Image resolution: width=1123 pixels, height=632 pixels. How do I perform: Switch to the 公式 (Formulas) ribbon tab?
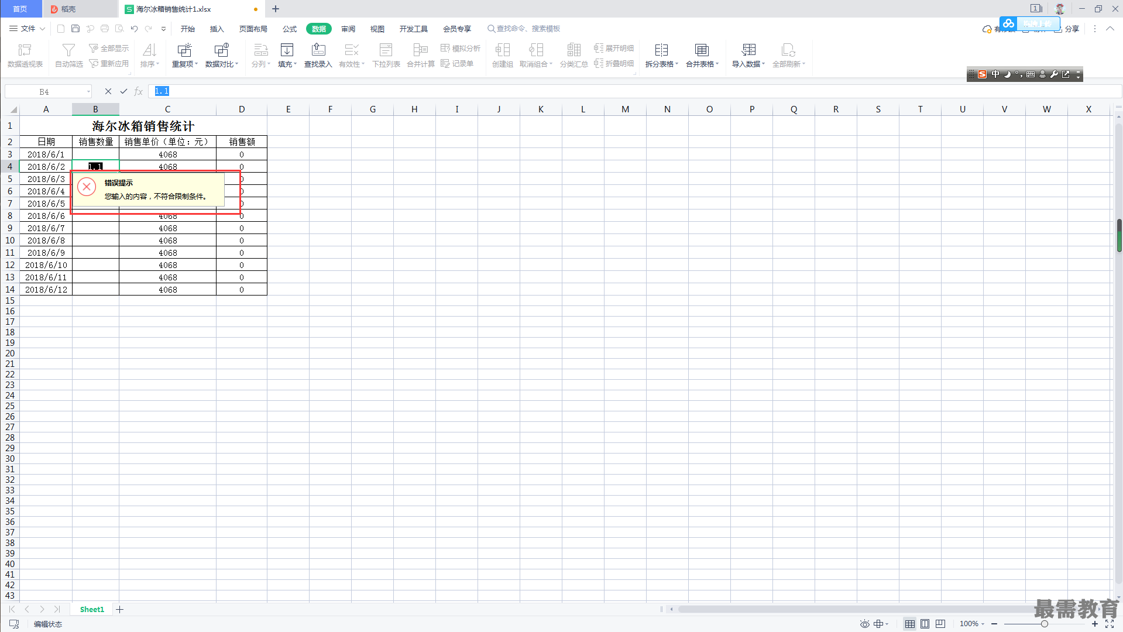290,29
